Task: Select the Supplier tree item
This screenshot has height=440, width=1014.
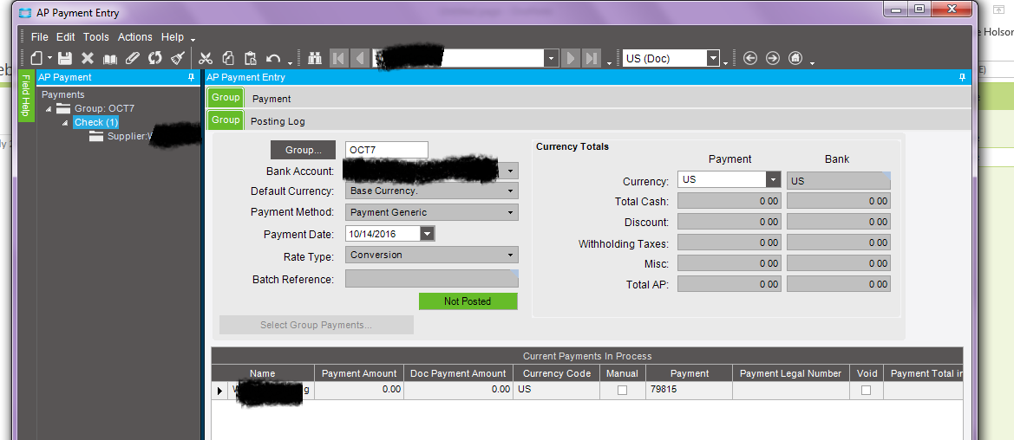Action: point(129,136)
